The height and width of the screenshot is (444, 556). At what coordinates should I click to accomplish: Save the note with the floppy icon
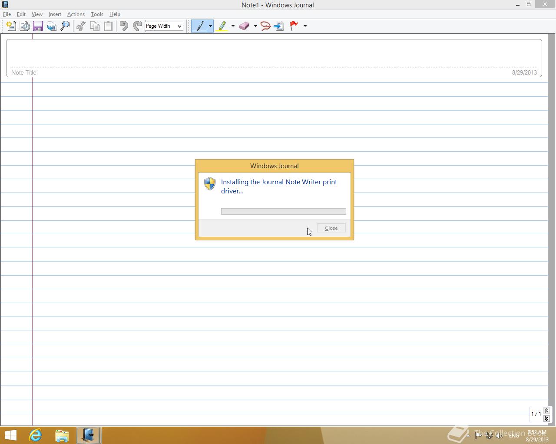click(38, 26)
